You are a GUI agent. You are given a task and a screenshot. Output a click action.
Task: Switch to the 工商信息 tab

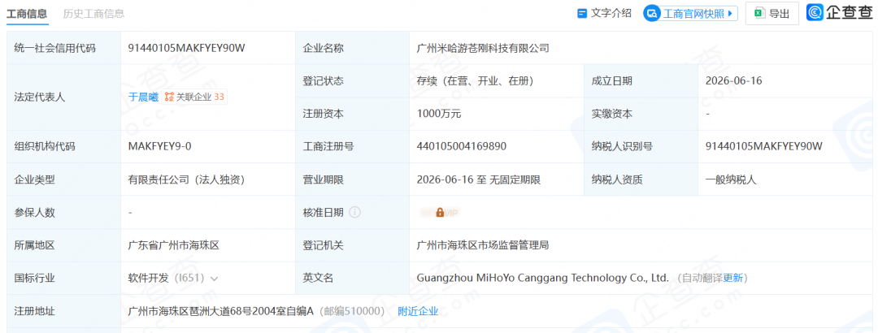pos(27,14)
